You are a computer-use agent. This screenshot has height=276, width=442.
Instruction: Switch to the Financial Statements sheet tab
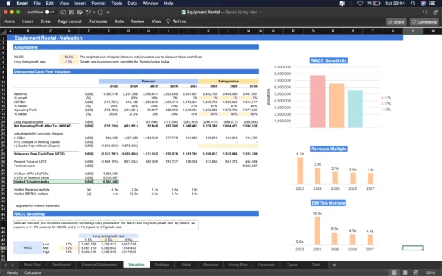tap(99, 265)
